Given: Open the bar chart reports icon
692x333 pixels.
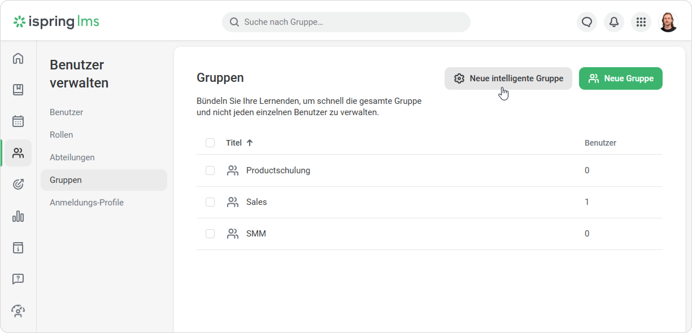Looking at the screenshot, I should [18, 216].
